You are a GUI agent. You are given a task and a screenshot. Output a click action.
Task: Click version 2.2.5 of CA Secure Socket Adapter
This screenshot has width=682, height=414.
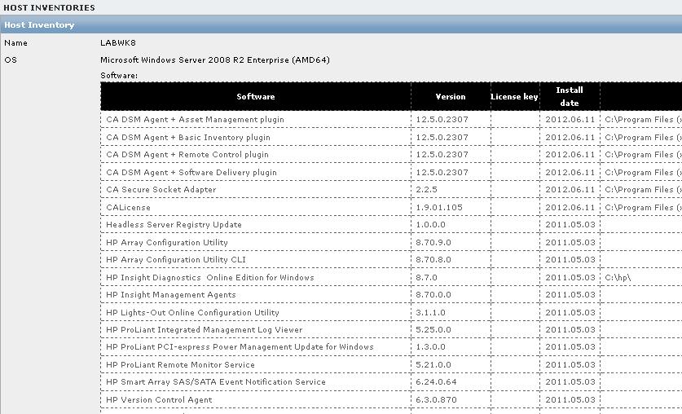pos(426,190)
